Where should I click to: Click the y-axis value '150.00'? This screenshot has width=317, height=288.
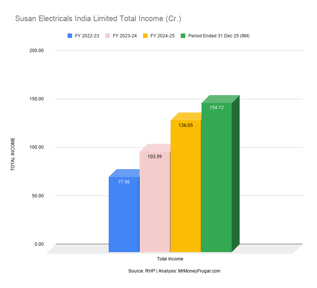tap(37, 99)
